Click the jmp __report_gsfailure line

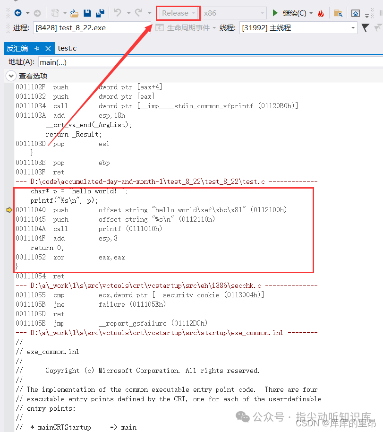pos(111,323)
